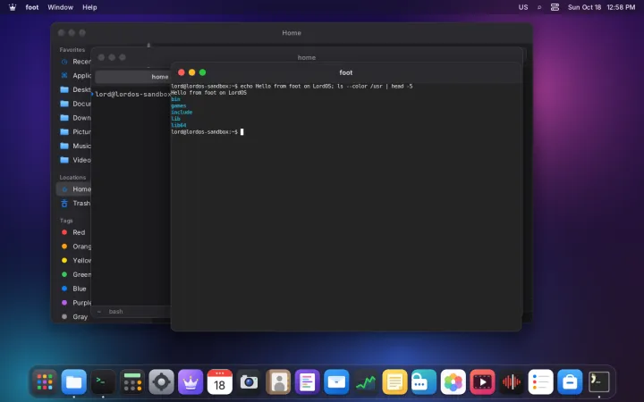Screen dimensions: 644x402
Task: Open the Contacts app in dock
Action: coord(278,382)
